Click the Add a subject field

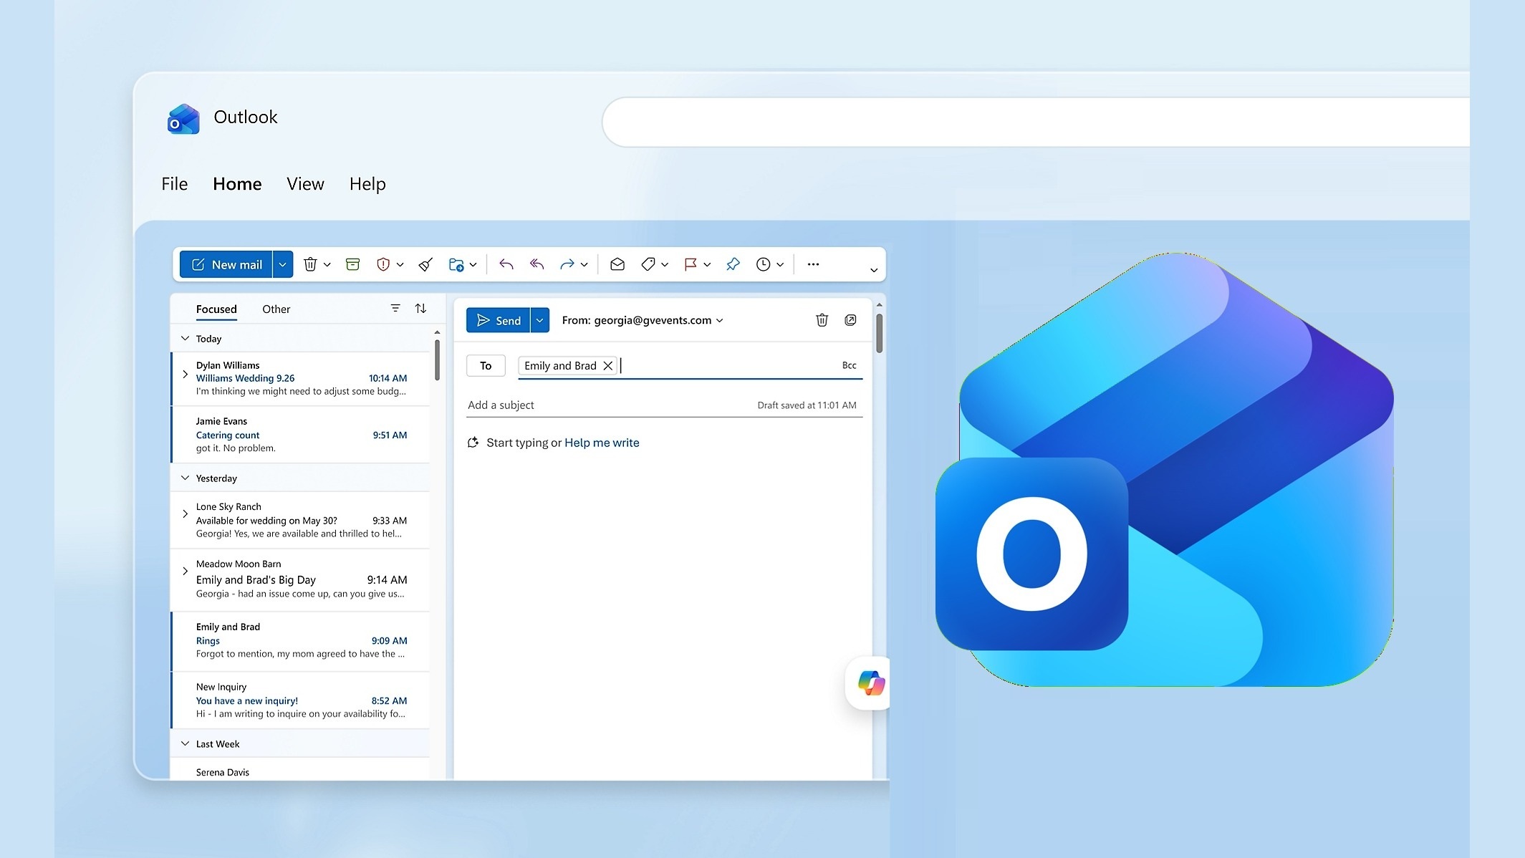(x=610, y=405)
